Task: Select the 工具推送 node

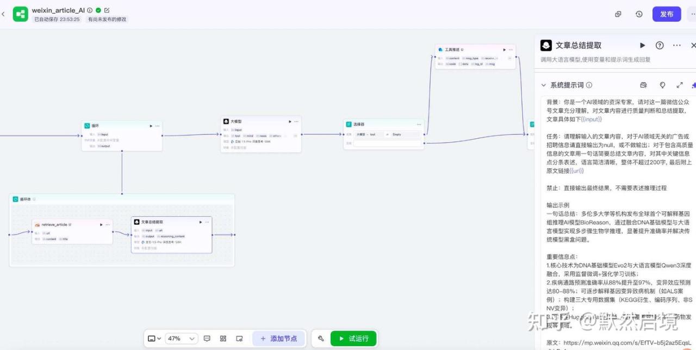Action: coord(475,57)
